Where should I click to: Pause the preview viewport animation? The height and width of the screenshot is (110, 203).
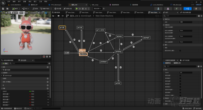(47, 57)
